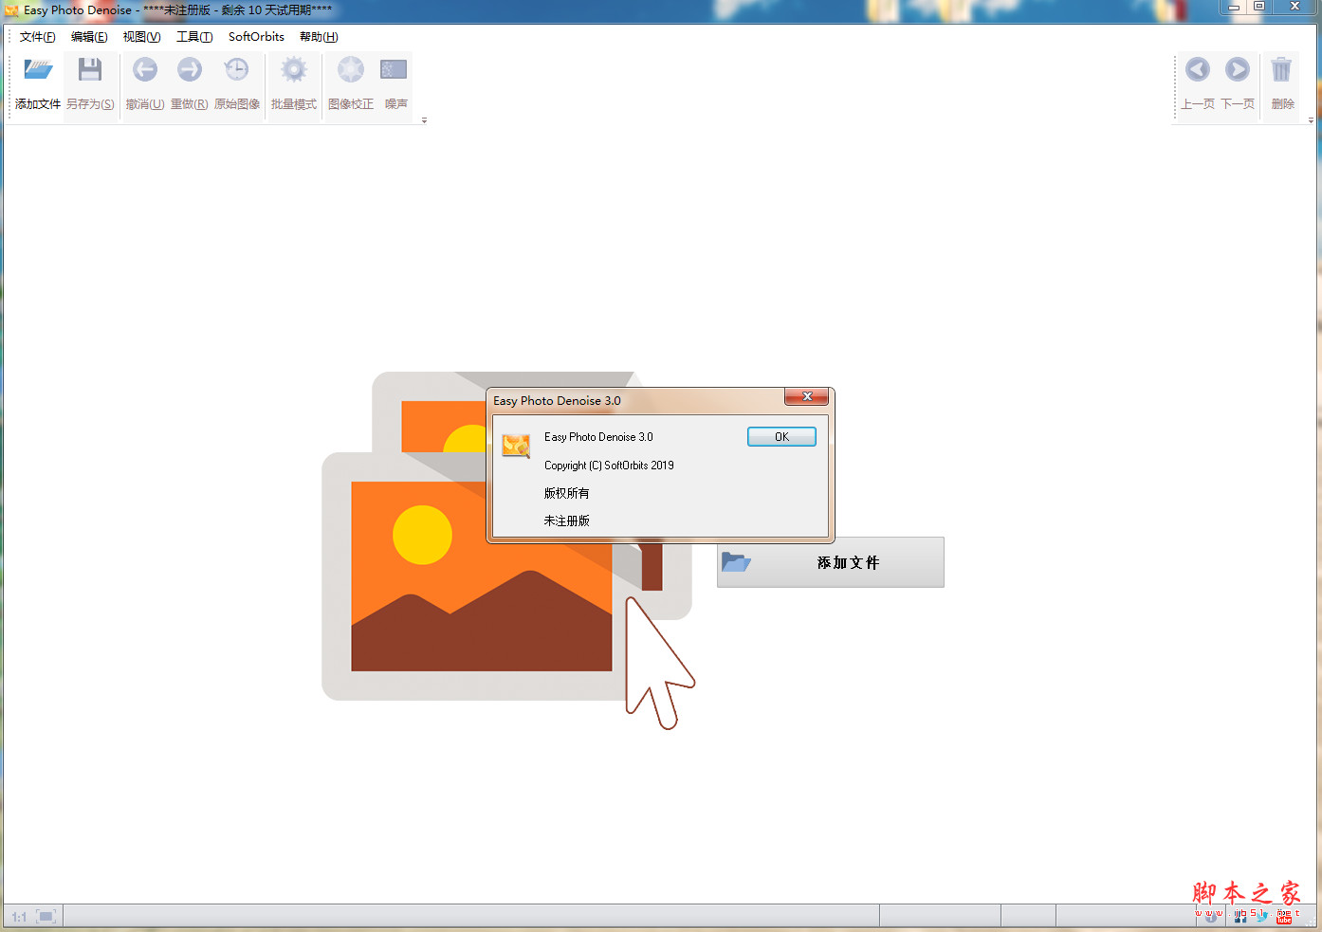Click the YouTube icon in the status bar

[1284, 917]
